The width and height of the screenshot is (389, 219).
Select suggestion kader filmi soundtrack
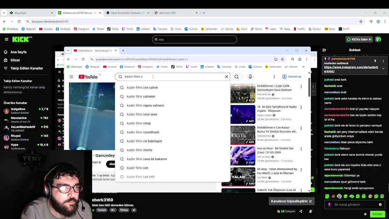[x=172, y=132]
